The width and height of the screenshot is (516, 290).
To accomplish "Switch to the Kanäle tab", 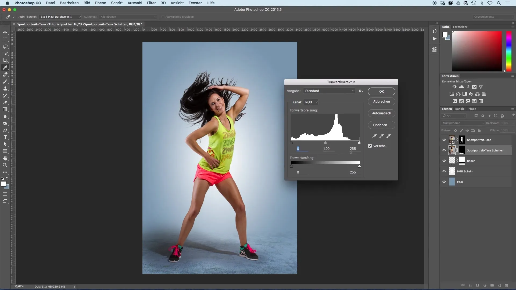I will pyautogui.click(x=460, y=109).
